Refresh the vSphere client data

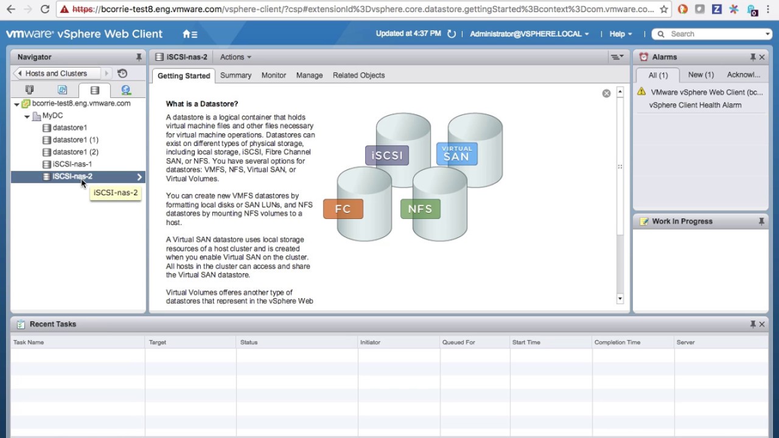coord(452,34)
